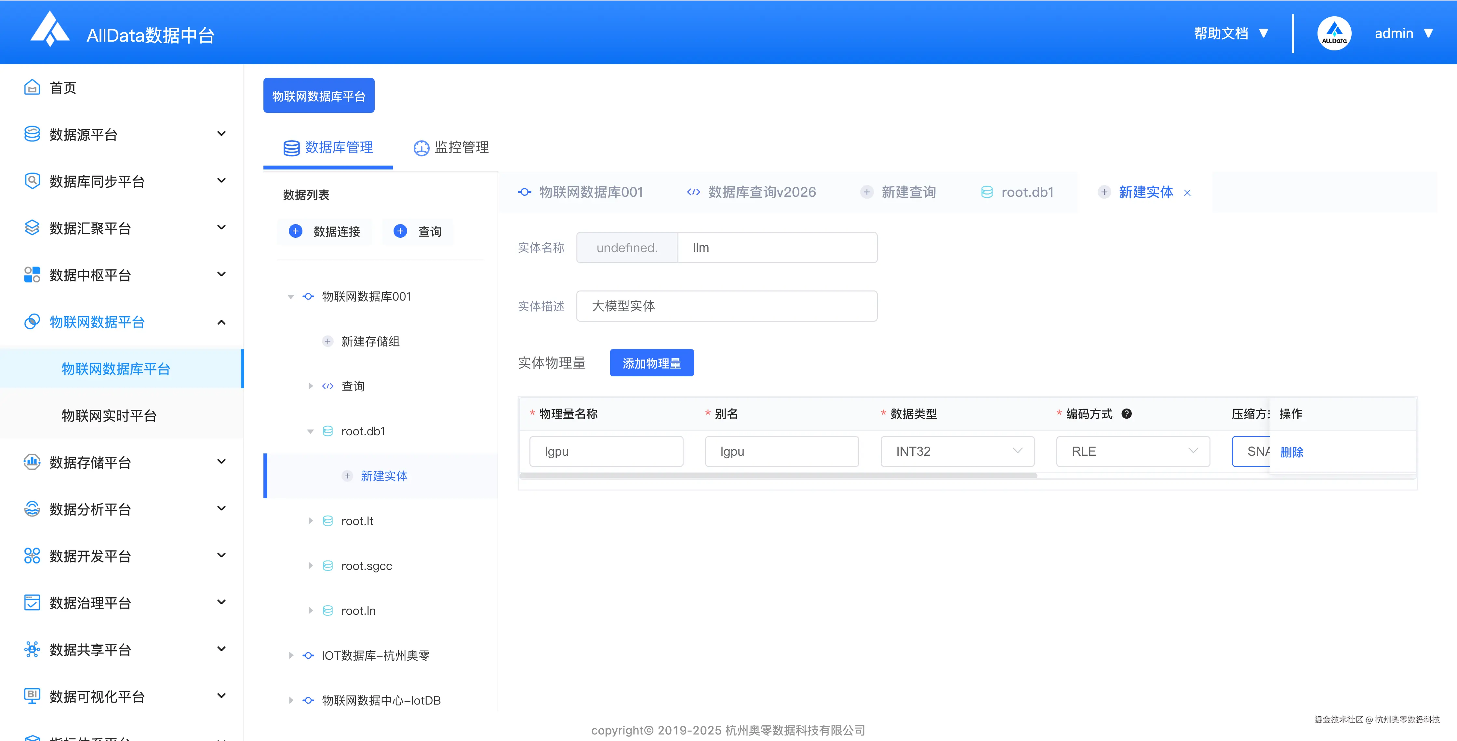The image size is (1457, 741).
Task: Click the root.sgcc database icon
Action: pyautogui.click(x=327, y=566)
